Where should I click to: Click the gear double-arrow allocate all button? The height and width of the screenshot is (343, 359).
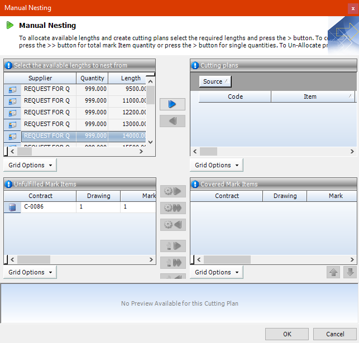[x=173, y=208]
